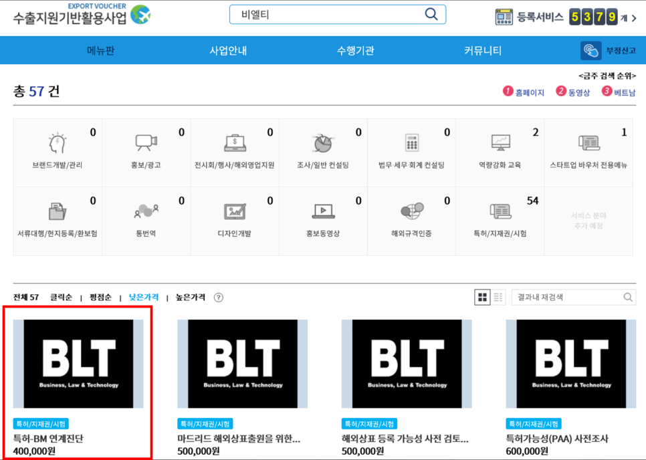This screenshot has height=460, width=646.
Task: Select the 홍보동영상 play laptop icon
Action: 323,211
